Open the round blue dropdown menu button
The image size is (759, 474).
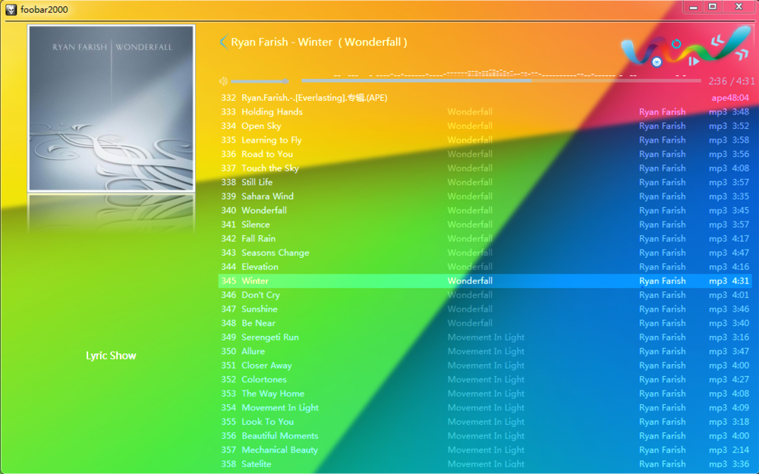pos(657,62)
